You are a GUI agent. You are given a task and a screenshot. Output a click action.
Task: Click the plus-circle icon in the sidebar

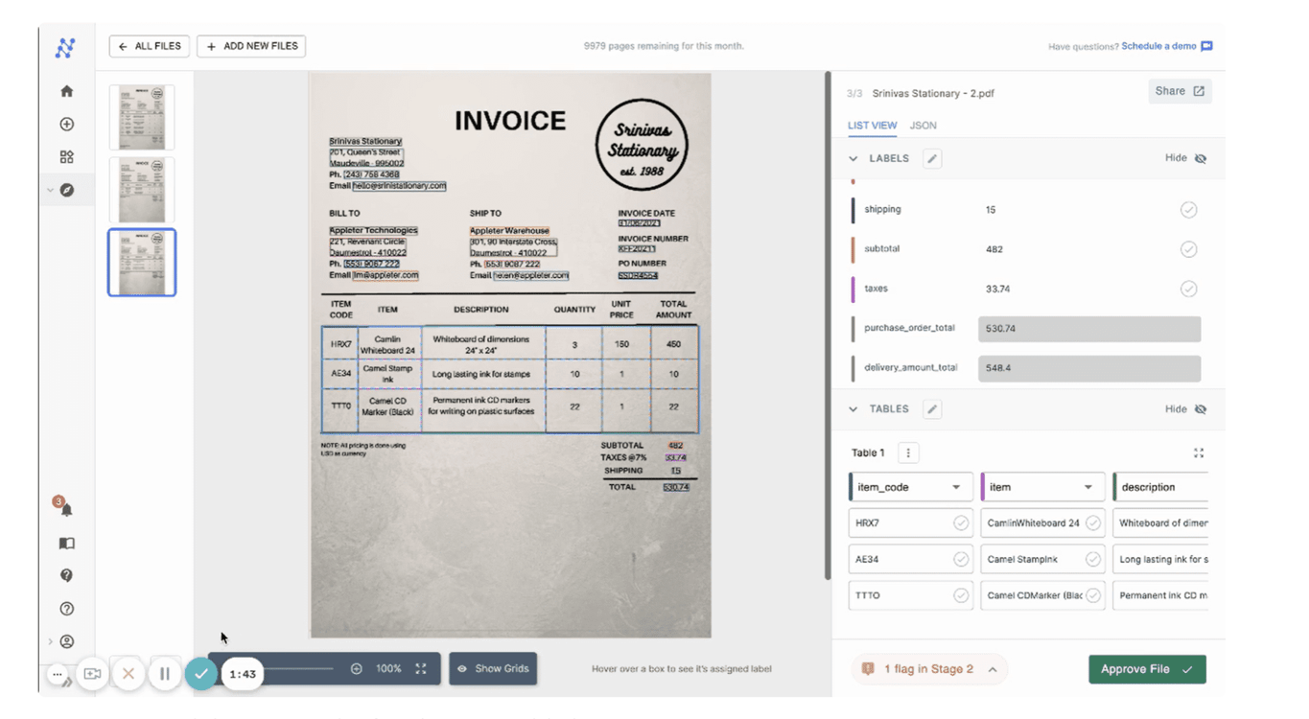coord(66,123)
